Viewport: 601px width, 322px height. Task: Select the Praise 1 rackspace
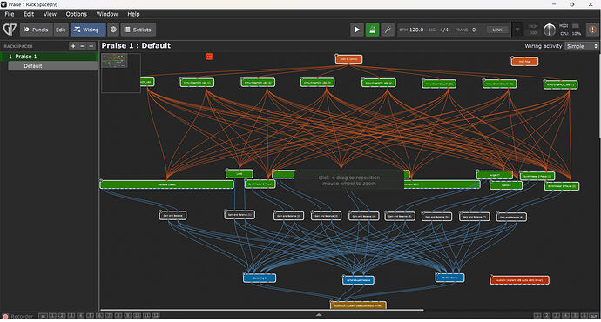tap(49, 57)
